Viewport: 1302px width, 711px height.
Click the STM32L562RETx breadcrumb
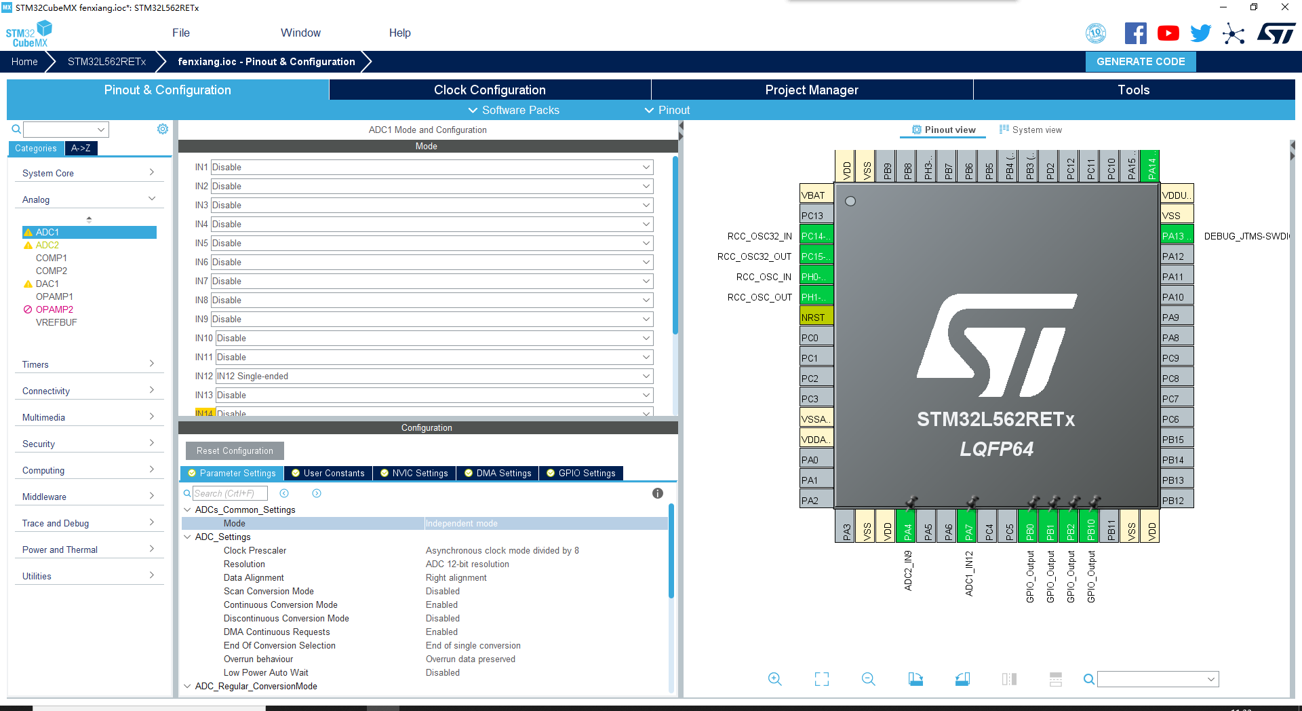(106, 61)
